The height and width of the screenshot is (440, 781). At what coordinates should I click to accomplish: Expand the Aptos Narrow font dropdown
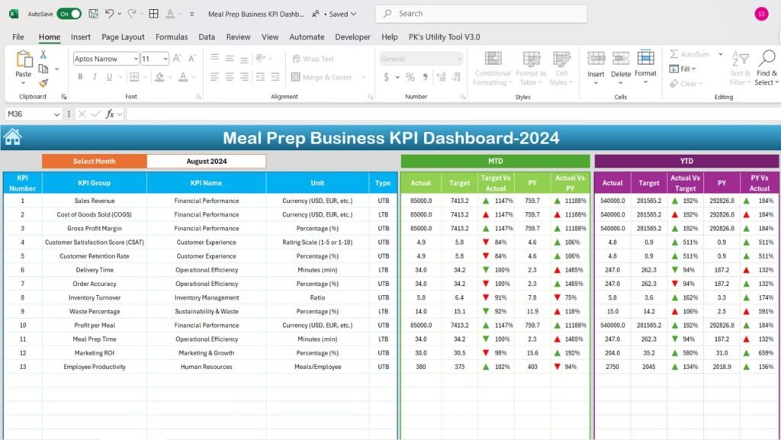(136, 59)
